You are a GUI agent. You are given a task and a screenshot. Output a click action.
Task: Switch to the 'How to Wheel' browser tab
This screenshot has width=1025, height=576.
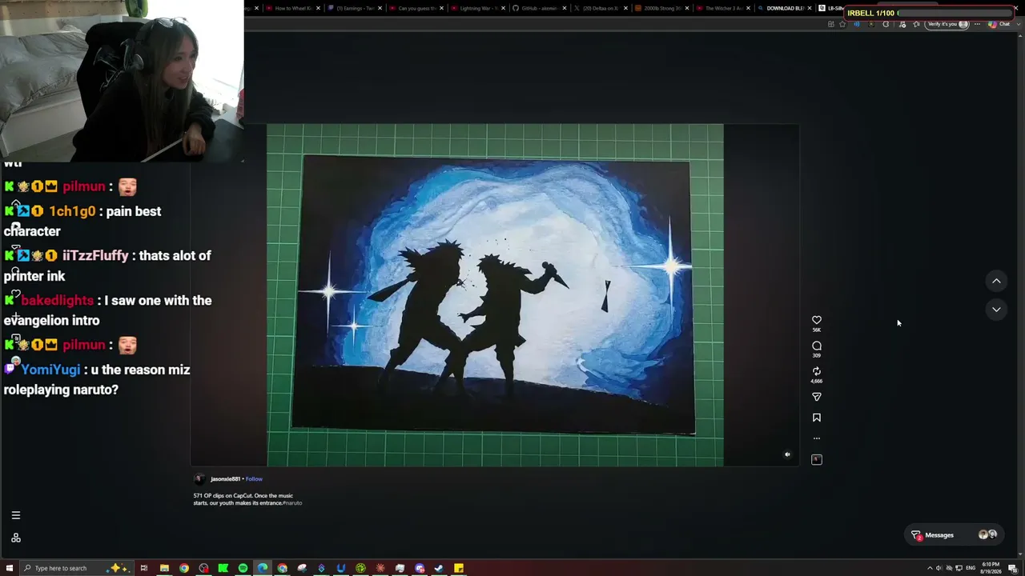point(292,8)
